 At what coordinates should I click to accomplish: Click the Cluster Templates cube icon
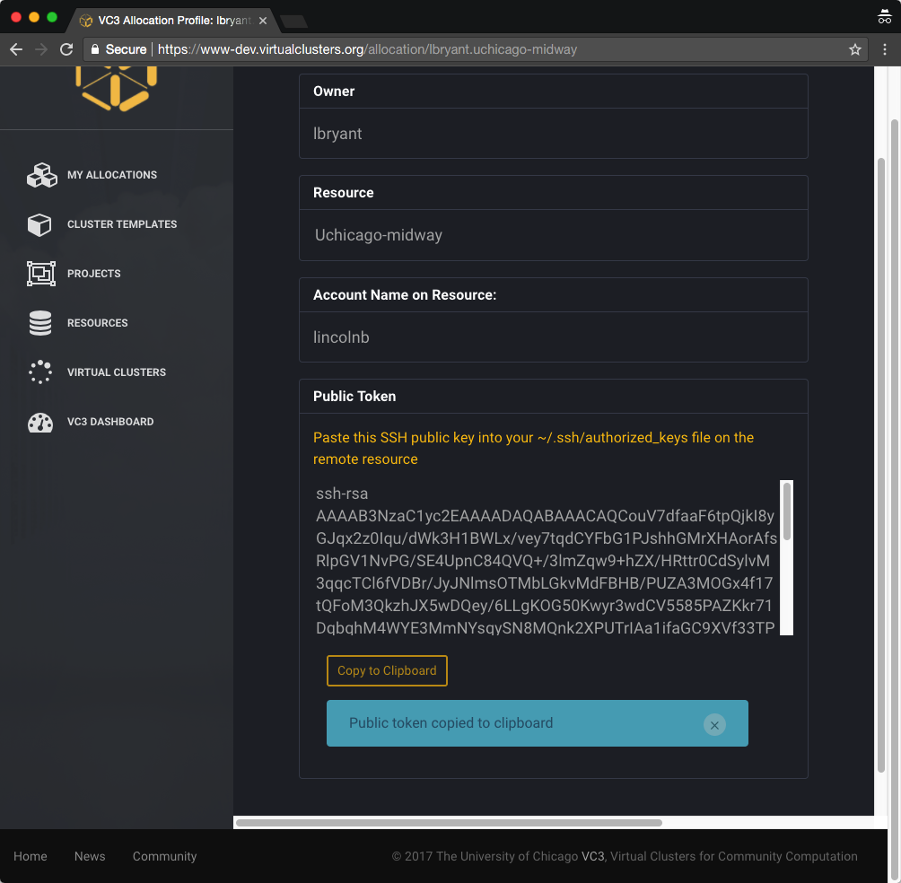click(39, 224)
